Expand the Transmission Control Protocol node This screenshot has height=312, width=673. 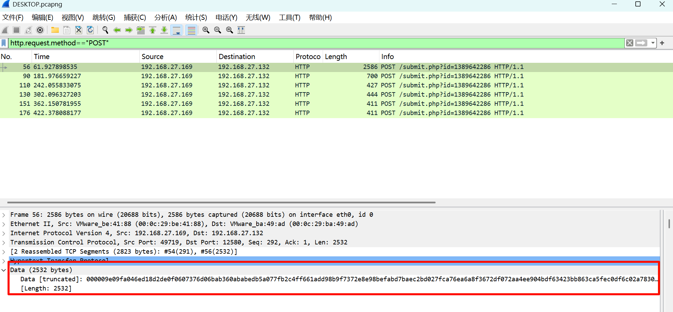click(4, 243)
